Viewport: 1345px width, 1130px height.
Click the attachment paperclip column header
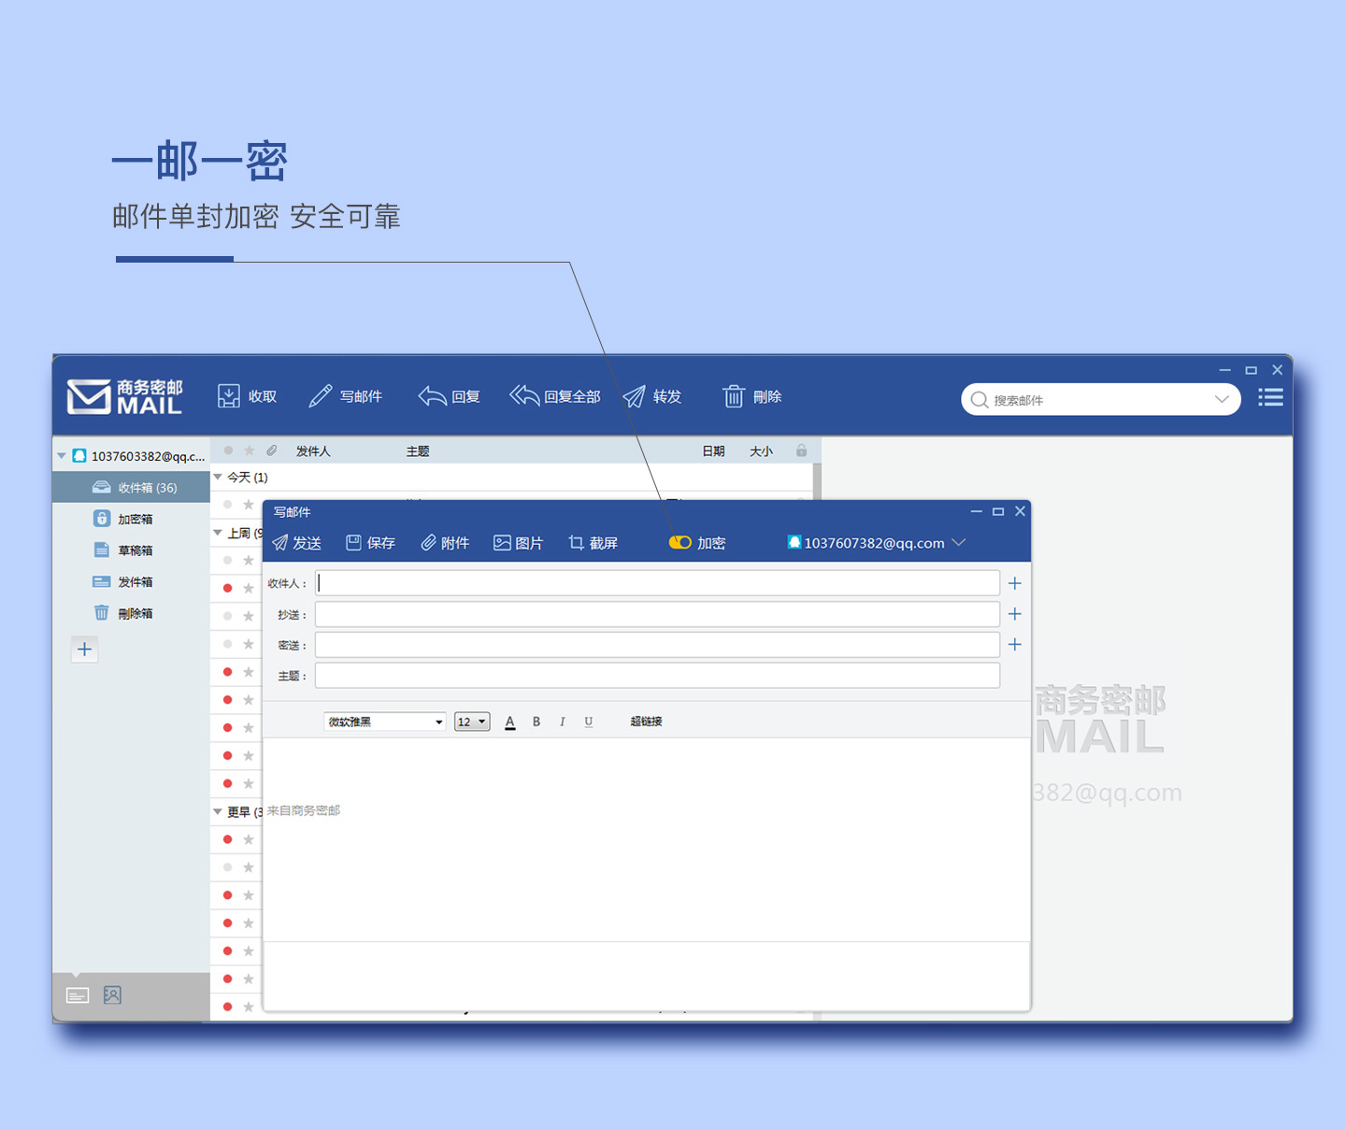271,451
